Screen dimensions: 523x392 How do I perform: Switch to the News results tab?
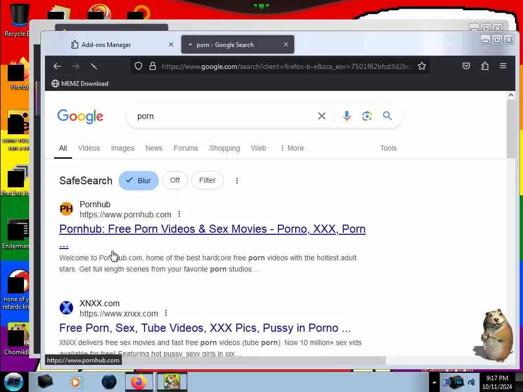tap(154, 148)
